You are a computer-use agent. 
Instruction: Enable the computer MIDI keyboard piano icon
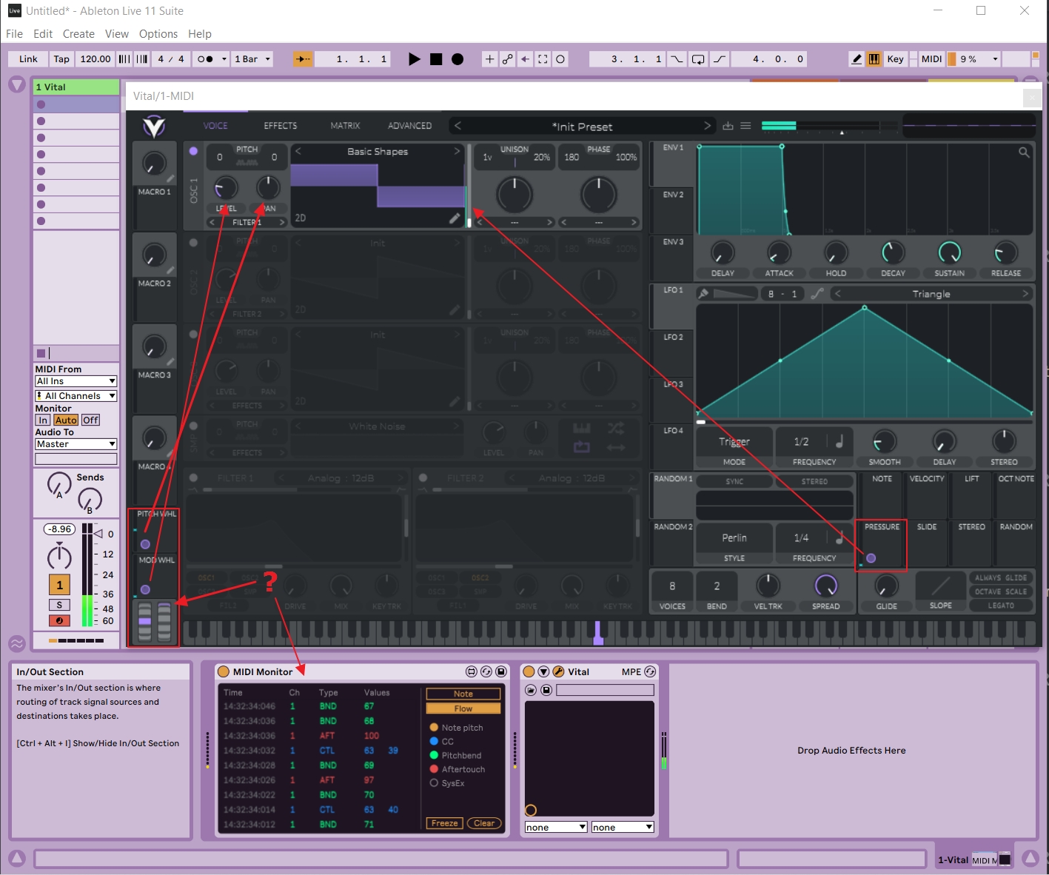(x=874, y=58)
